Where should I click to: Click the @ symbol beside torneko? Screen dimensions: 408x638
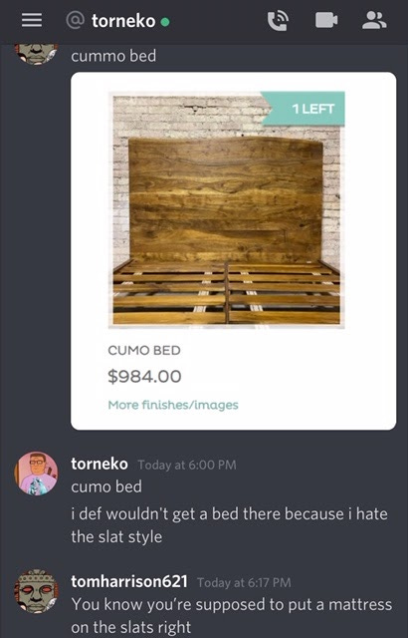point(76,20)
